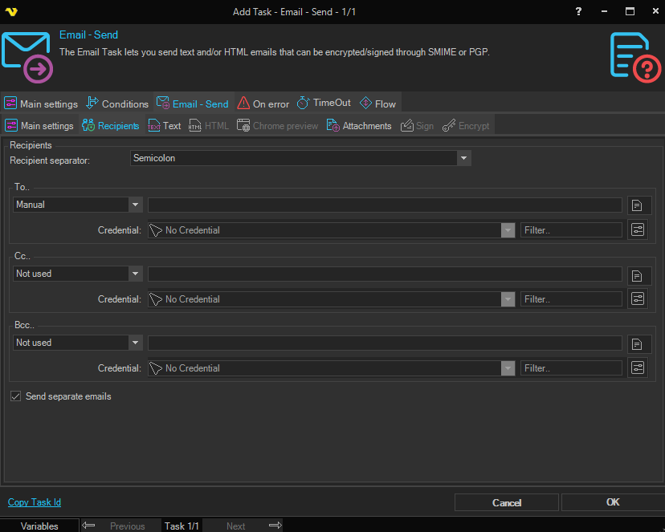Toggle the Send separate emails checkbox

click(16, 396)
